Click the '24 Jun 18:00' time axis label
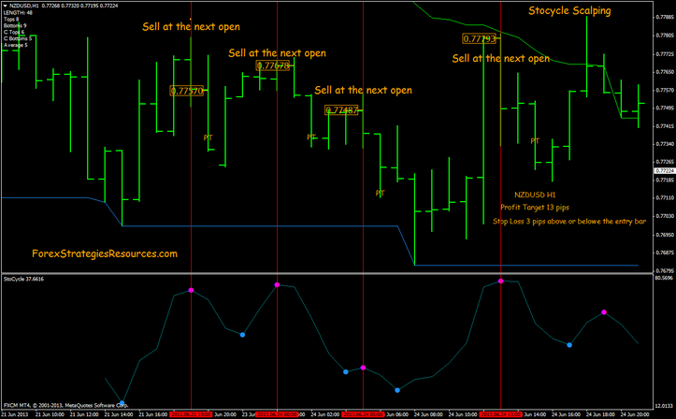The width and height of the screenshot is (676, 419). tap(601, 414)
